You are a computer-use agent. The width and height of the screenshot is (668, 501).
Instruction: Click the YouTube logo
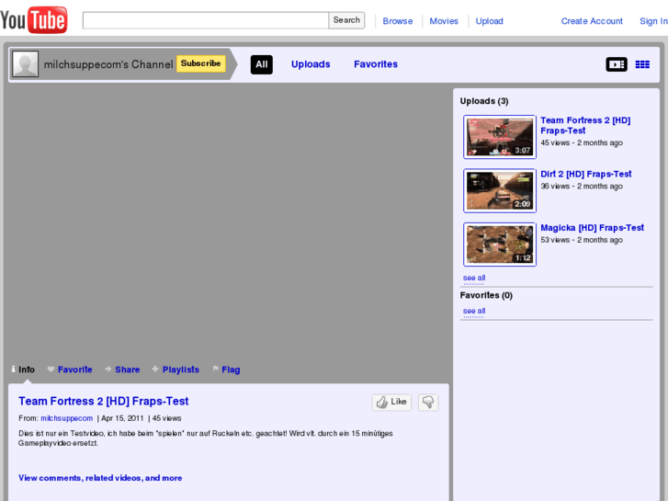34,19
